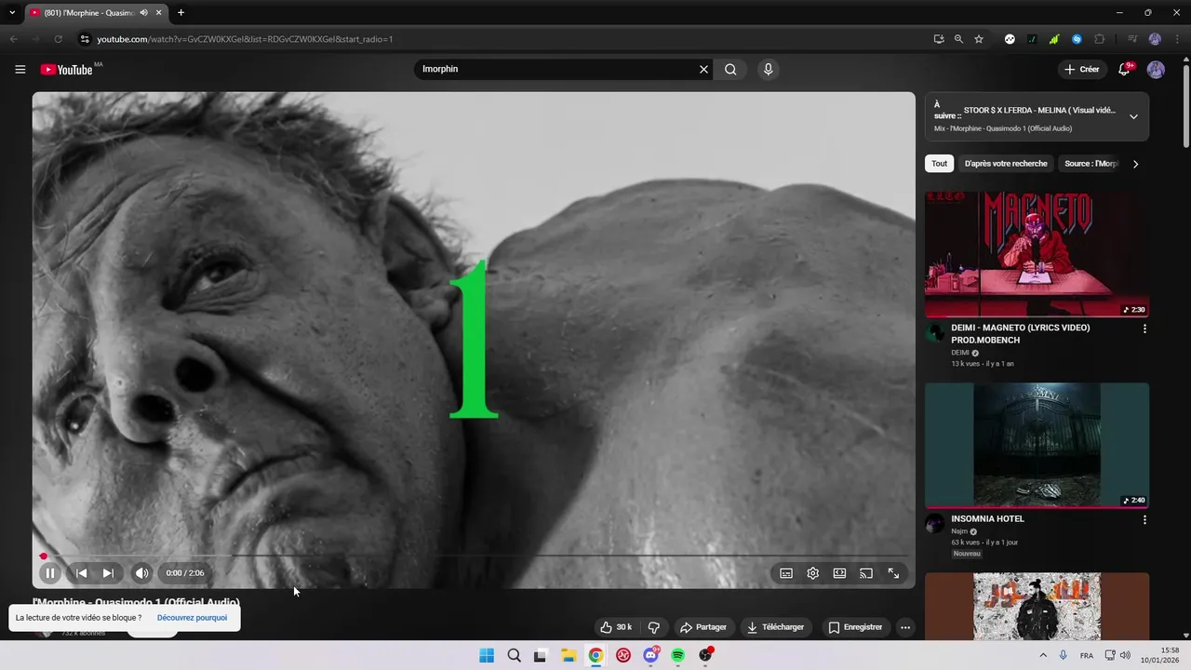Mute the player volume
The image size is (1191, 670).
141,573
